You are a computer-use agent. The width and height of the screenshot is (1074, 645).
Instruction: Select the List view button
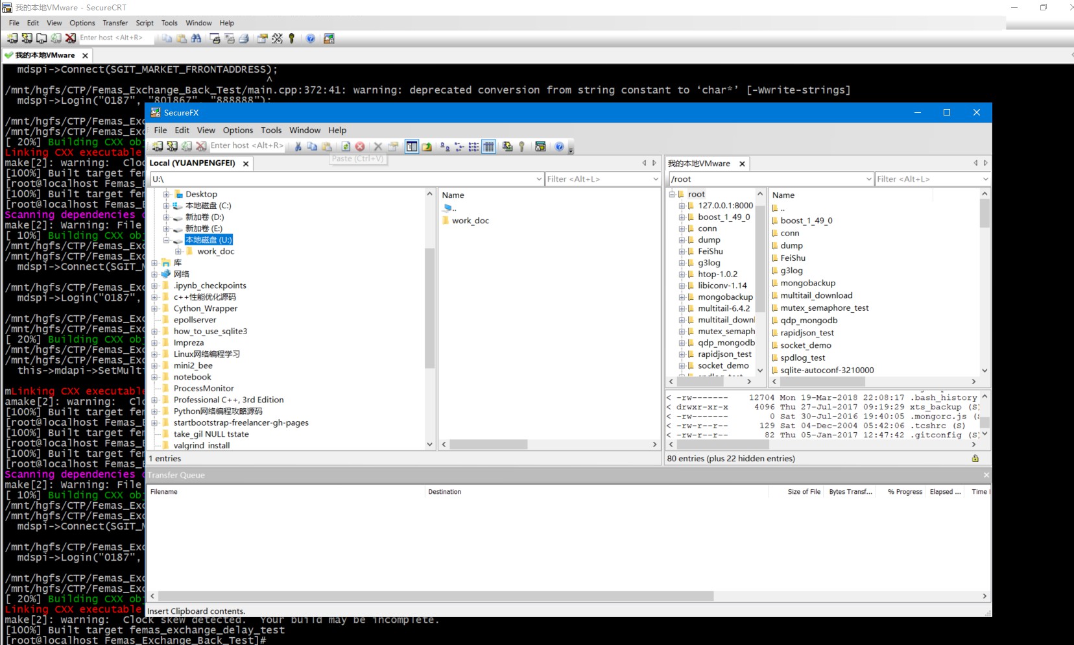(x=473, y=147)
